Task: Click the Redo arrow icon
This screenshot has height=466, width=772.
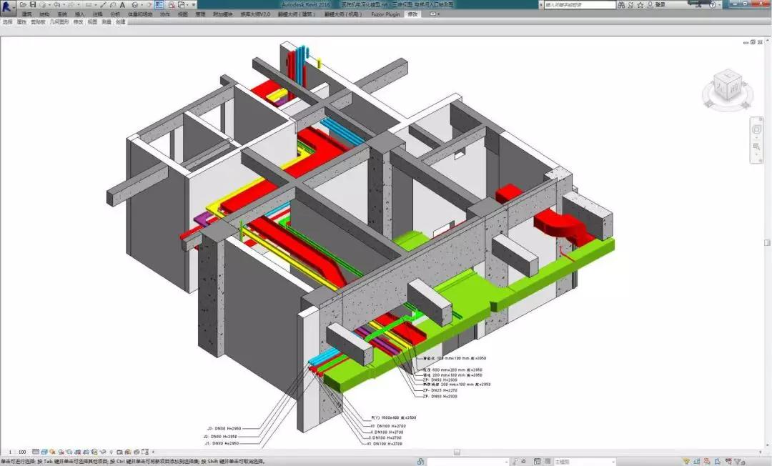Action: (x=71, y=4)
